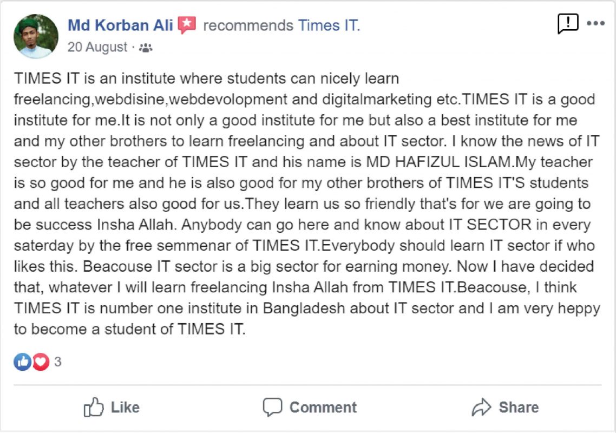Open the three-dot post options menu

point(595,23)
